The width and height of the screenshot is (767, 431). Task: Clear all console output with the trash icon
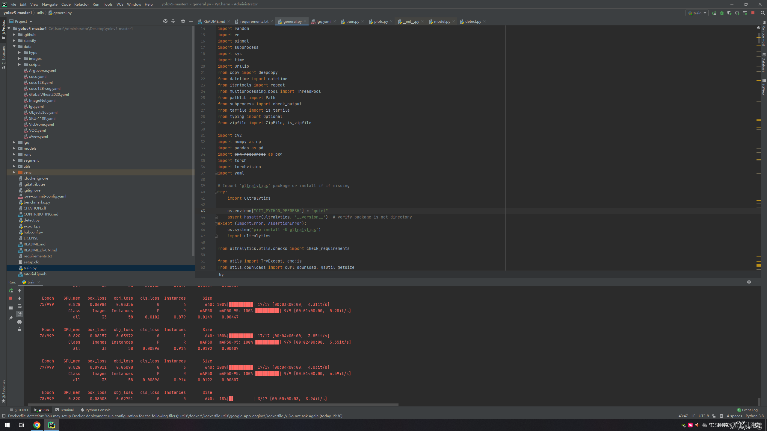pyautogui.click(x=19, y=330)
